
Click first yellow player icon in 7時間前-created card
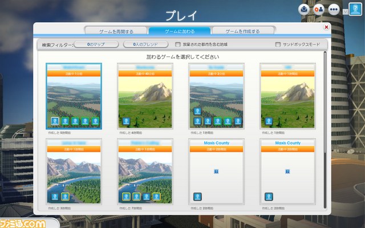tap(126, 197)
